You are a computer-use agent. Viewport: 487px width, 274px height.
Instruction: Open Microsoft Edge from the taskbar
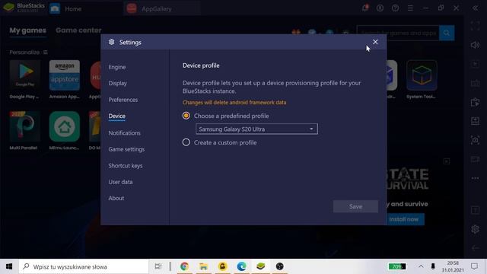point(242,266)
